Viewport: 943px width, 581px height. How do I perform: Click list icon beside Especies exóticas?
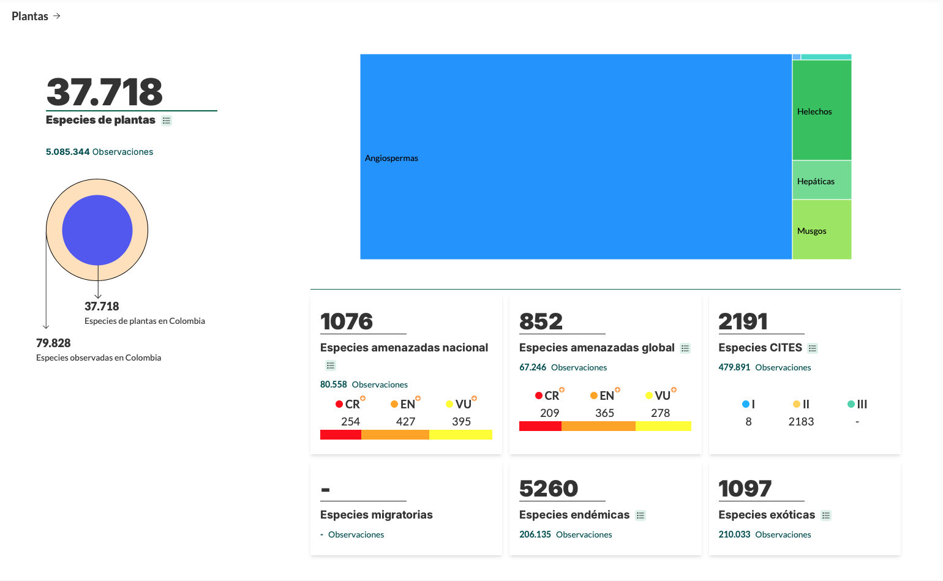[x=826, y=515]
